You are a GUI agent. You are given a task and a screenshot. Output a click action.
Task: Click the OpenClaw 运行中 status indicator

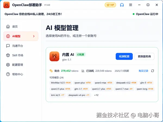(145, 14)
